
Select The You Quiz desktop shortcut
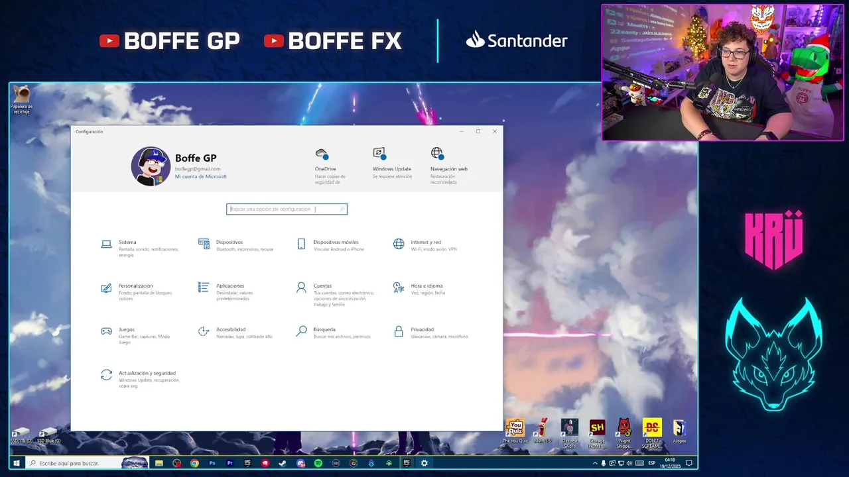coord(515,431)
